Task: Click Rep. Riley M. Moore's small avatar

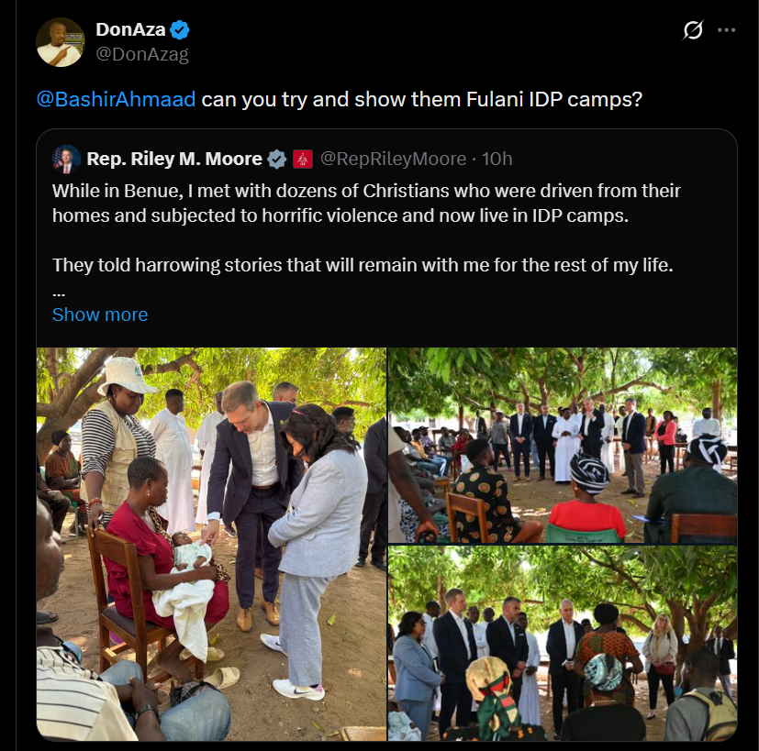Action: tap(66, 159)
